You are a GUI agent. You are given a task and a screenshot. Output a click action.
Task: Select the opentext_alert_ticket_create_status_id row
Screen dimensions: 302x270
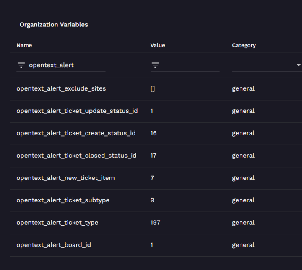[x=76, y=133]
